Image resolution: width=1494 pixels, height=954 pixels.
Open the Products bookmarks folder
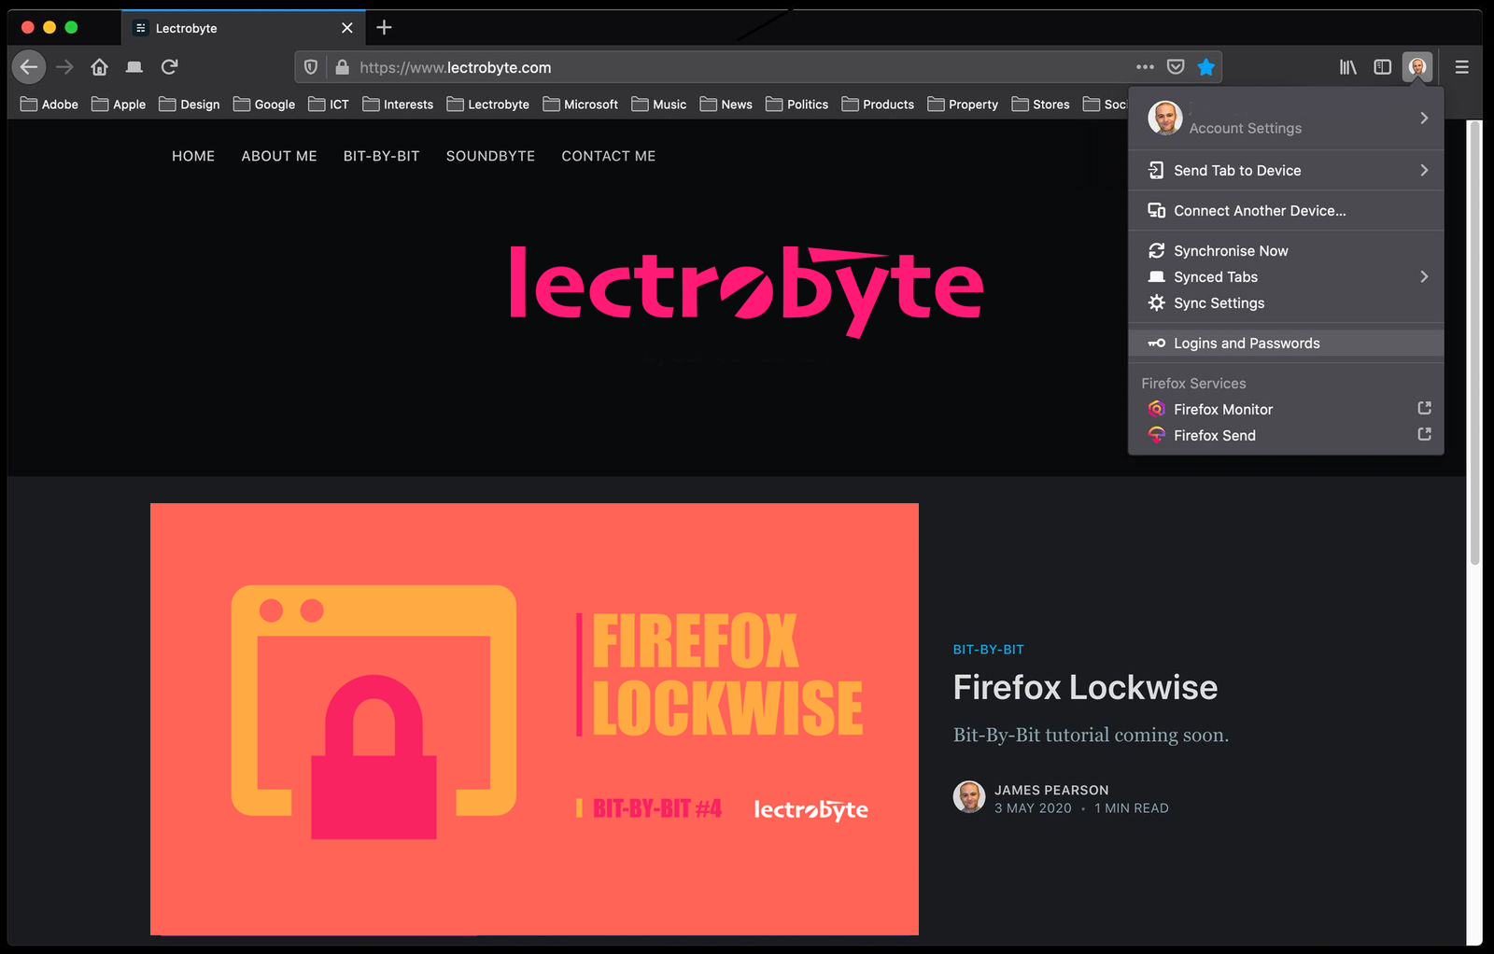point(879,105)
